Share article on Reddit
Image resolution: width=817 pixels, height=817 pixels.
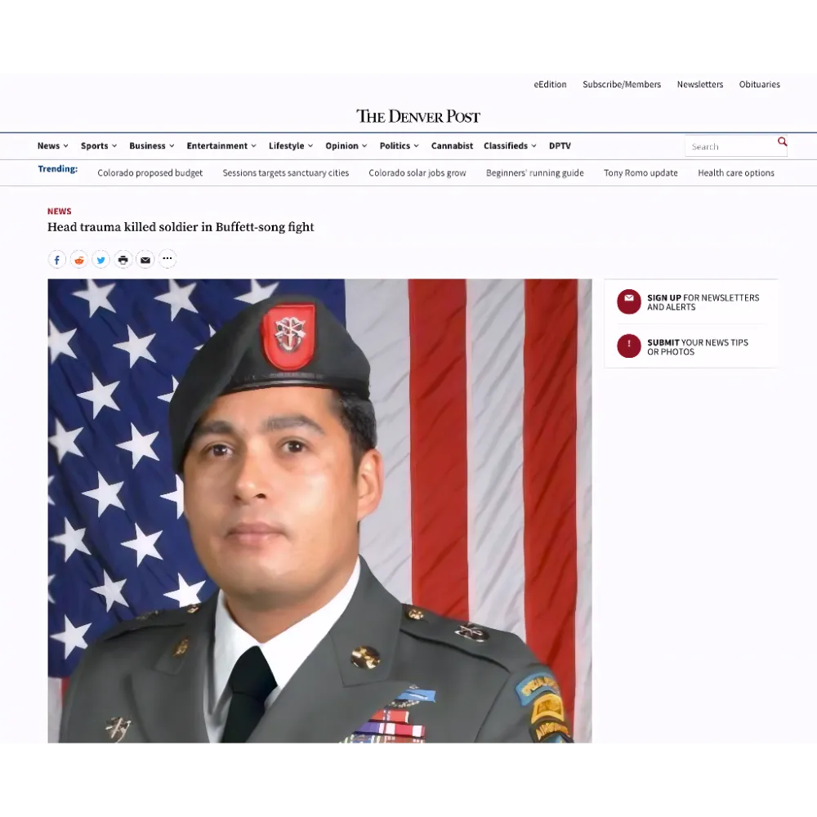[x=79, y=260]
